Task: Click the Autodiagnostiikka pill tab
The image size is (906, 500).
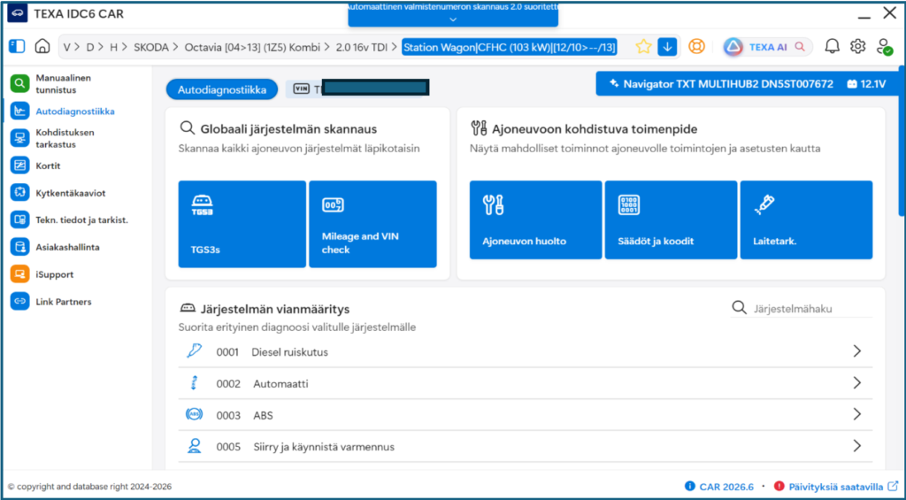Action: pos(222,89)
